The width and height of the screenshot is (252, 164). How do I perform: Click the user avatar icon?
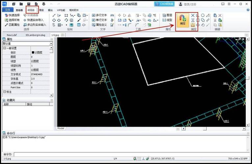click(181, 4)
